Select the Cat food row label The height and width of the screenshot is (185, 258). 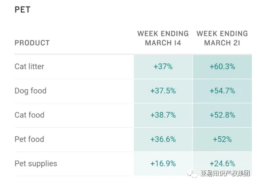click(29, 115)
